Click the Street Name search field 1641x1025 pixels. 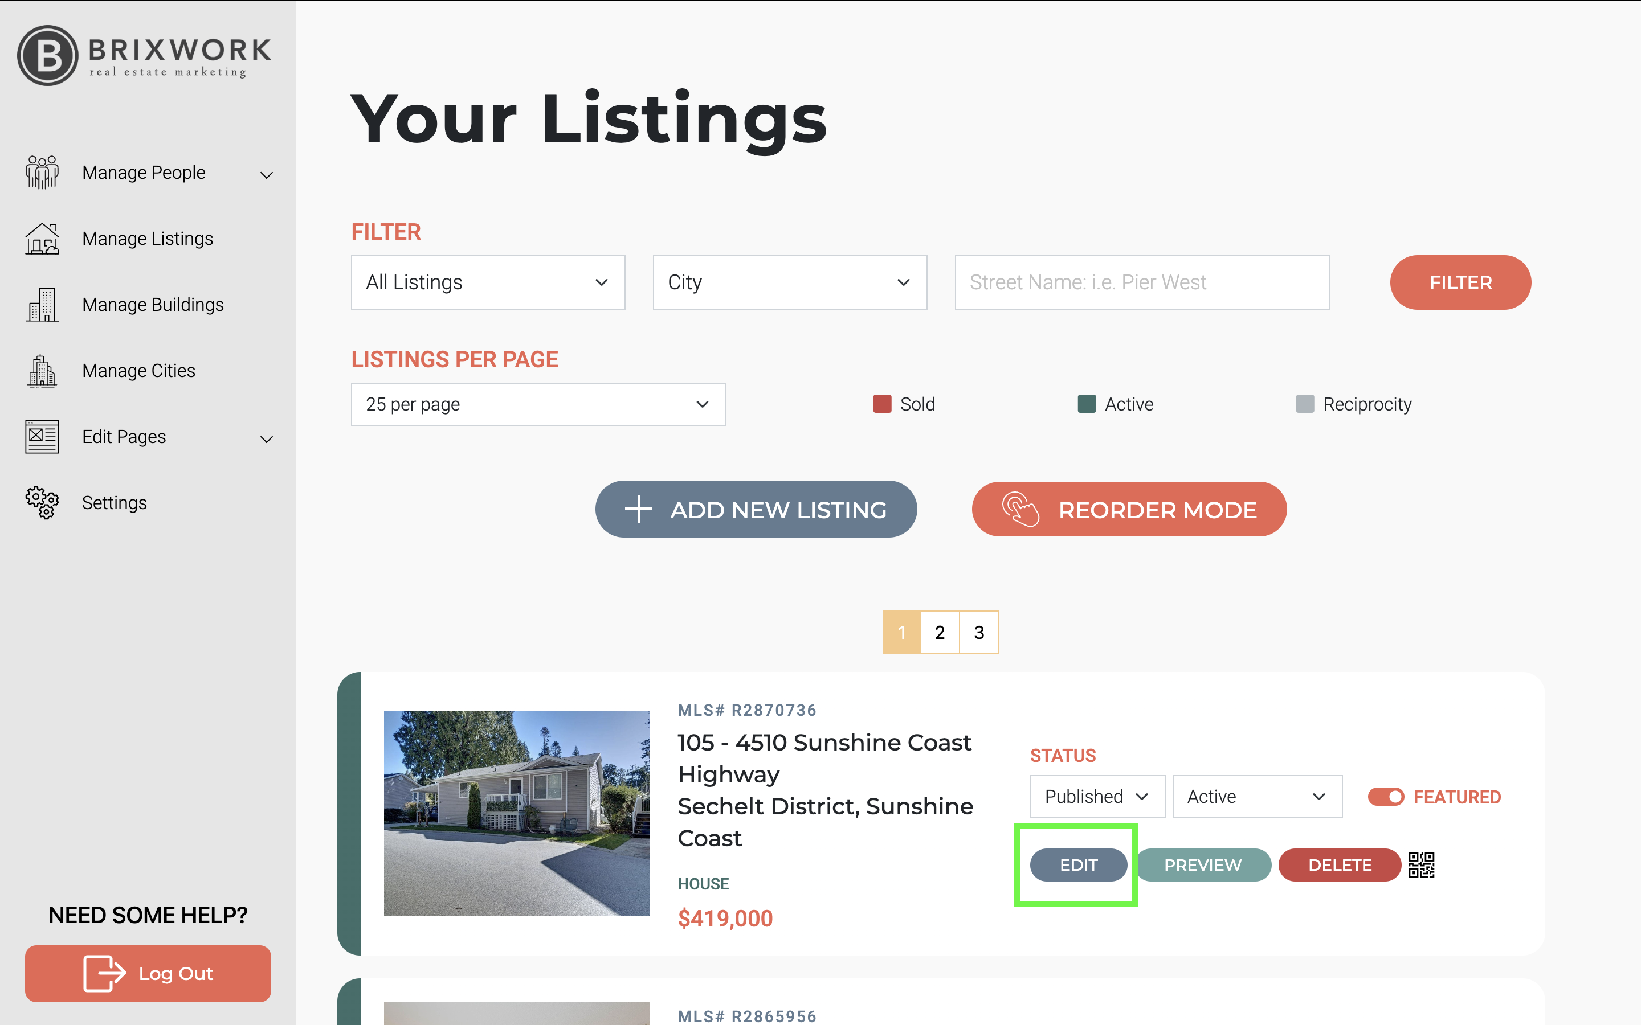coord(1142,282)
